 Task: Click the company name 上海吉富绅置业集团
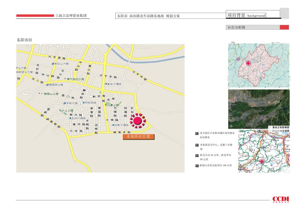coord(71,16)
